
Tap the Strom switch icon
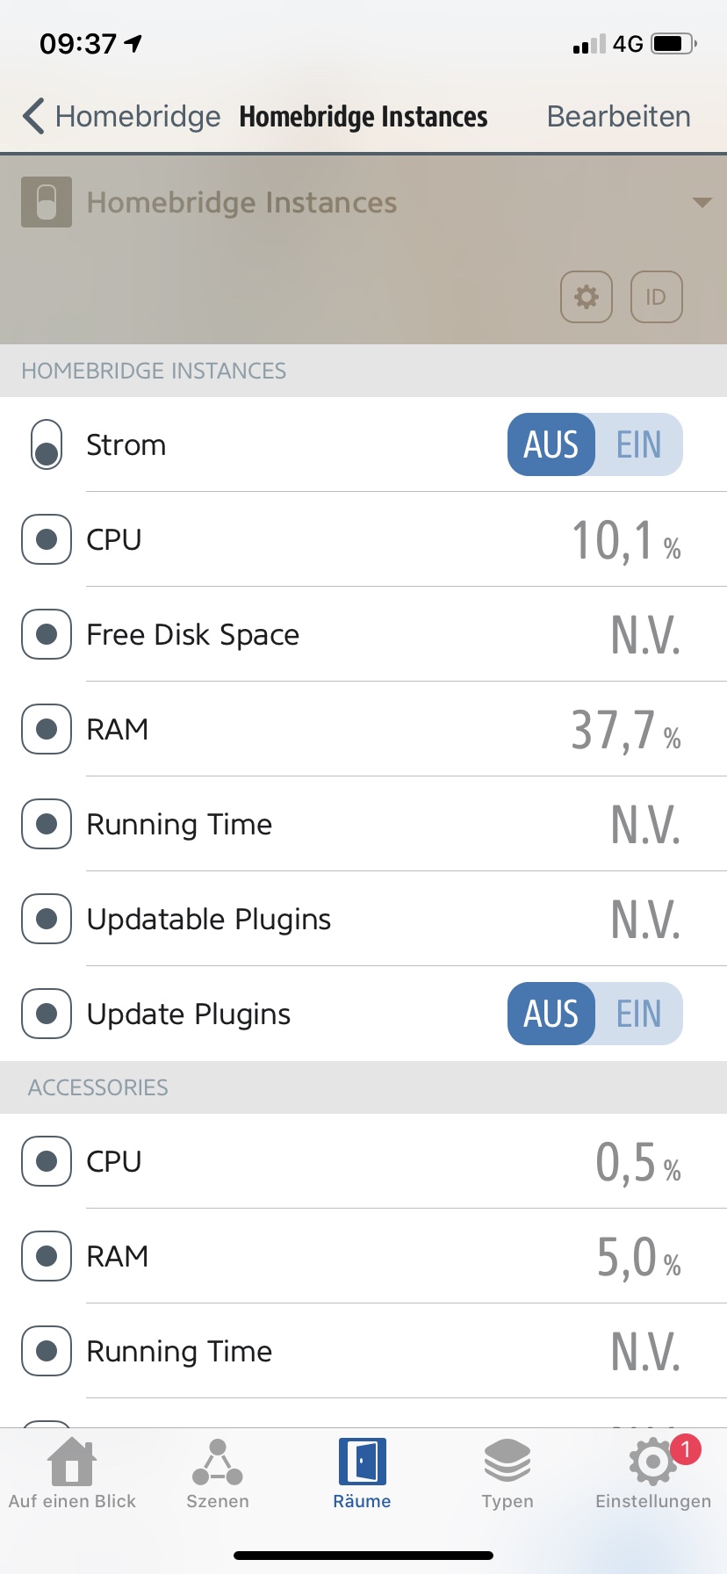tap(47, 444)
